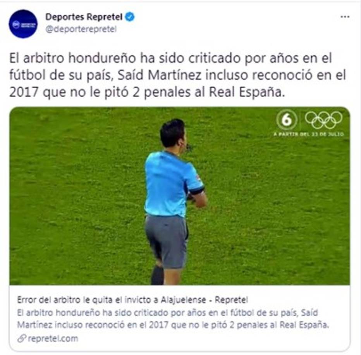Click '2017' at the start of the tweet's last line

tap(24, 92)
